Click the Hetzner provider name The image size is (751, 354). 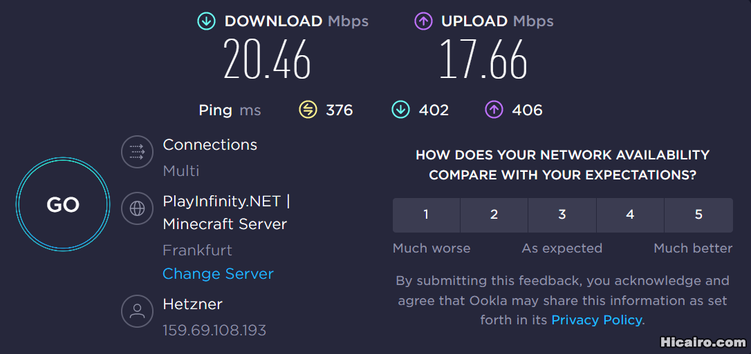[x=192, y=304]
